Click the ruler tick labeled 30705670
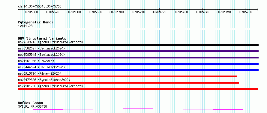 (52, 12)
